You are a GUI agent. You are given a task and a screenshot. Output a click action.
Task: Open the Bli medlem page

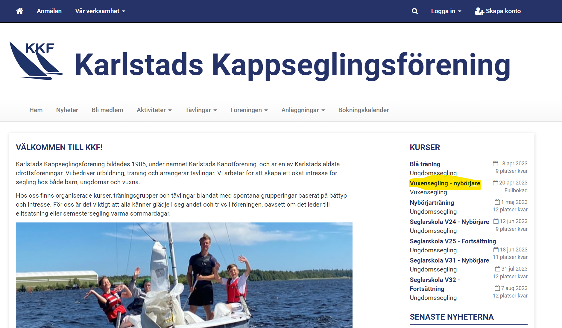tap(107, 110)
